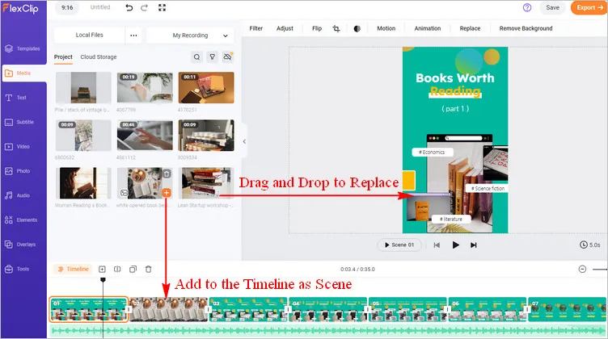The height and width of the screenshot is (339, 608).
Task: Click the timeline playhead marker
Action: click(x=103, y=279)
